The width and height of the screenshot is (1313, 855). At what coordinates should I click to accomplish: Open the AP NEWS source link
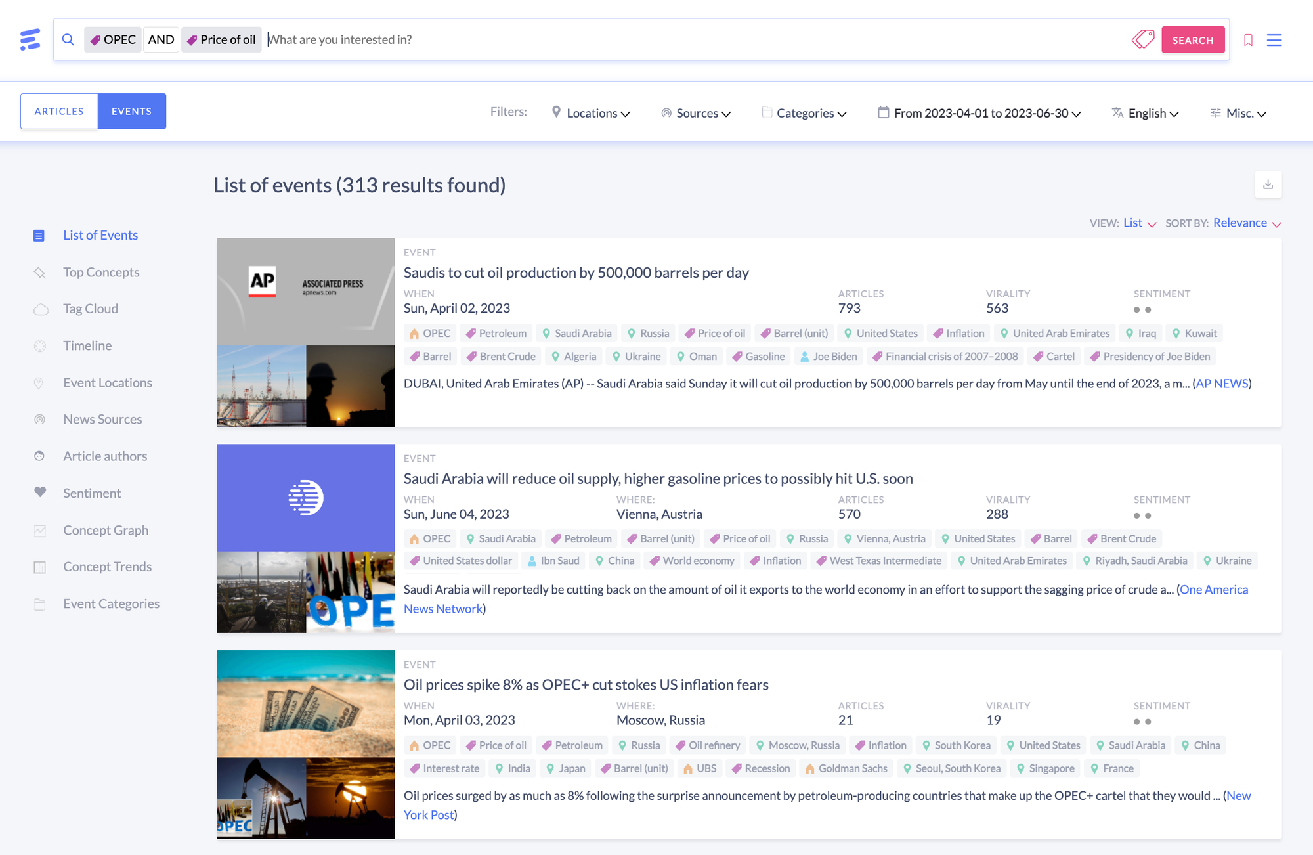click(1222, 384)
